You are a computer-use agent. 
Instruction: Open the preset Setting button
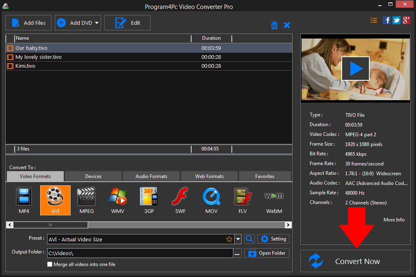pyautogui.click(x=273, y=239)
